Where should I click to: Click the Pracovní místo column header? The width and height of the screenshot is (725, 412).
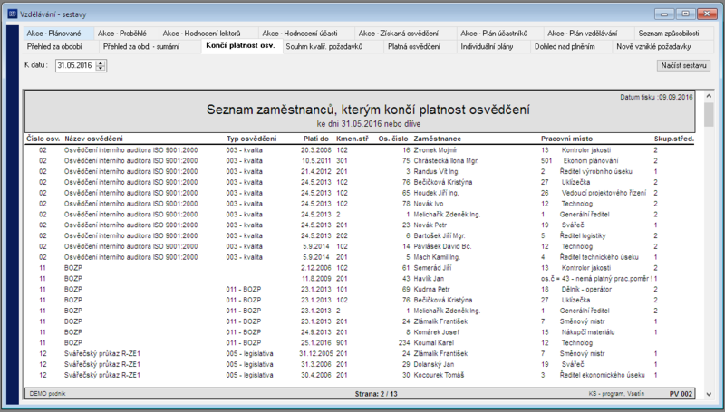tap(566, 139)
